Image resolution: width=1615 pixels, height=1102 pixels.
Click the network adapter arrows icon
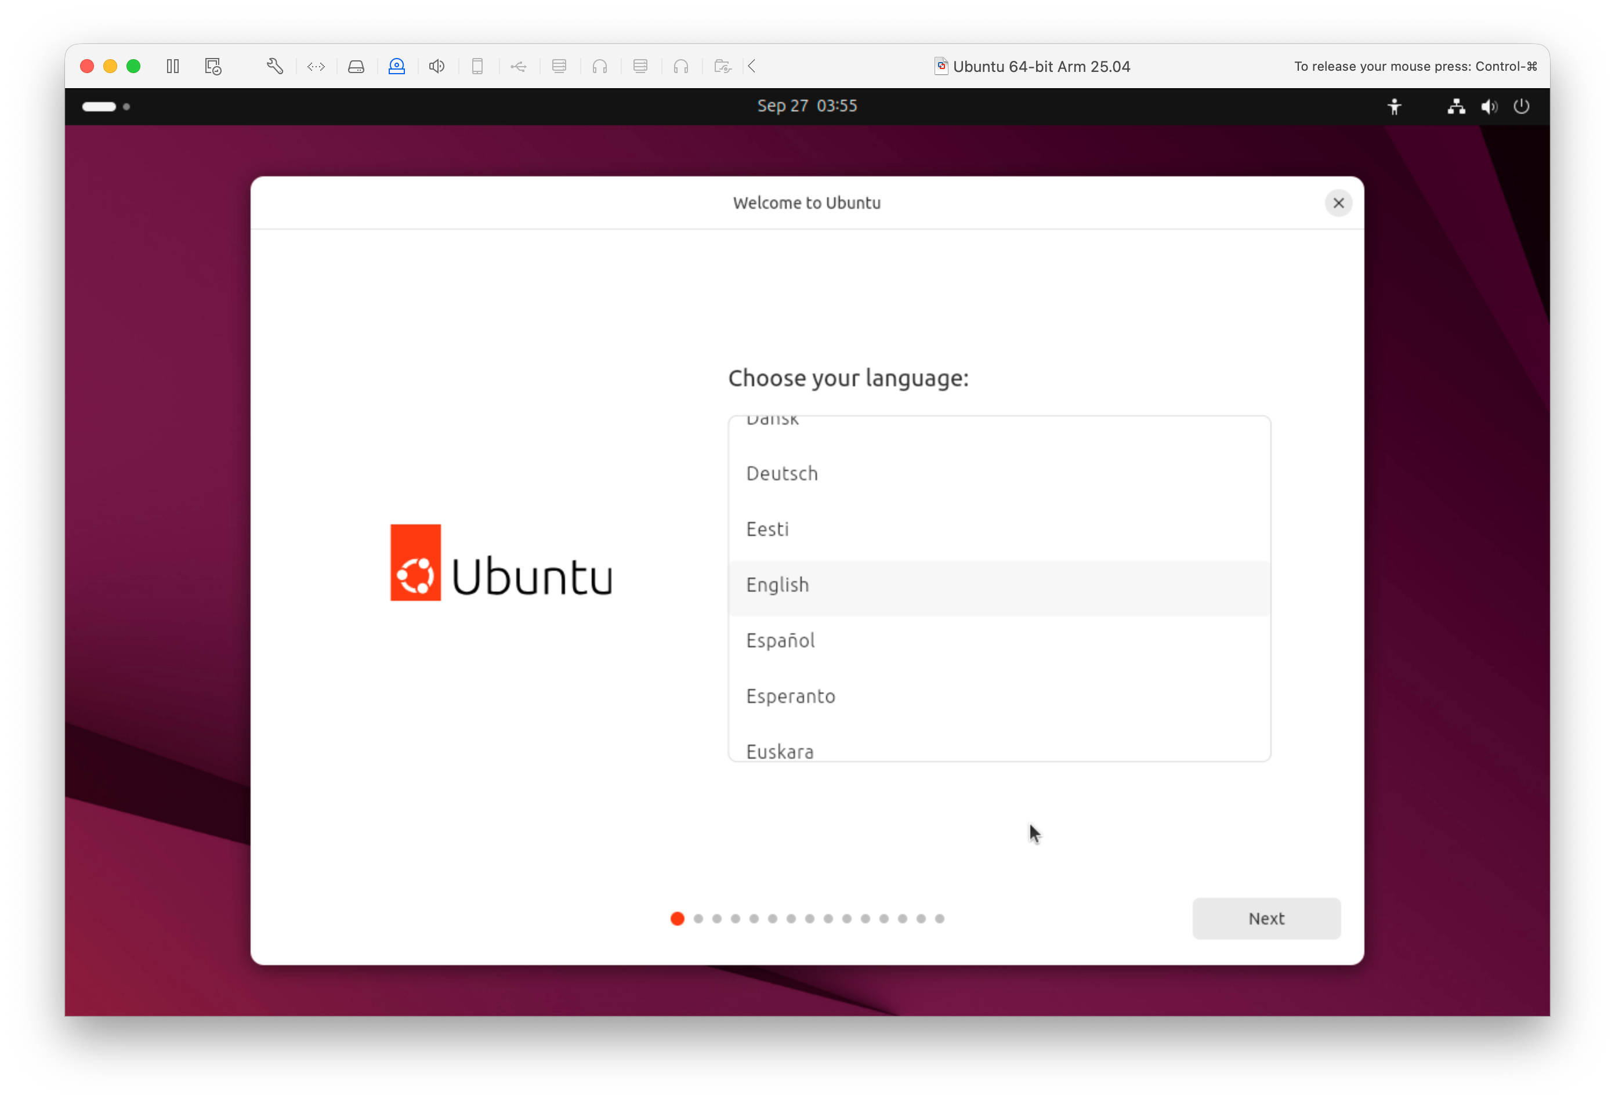(316, 66)
